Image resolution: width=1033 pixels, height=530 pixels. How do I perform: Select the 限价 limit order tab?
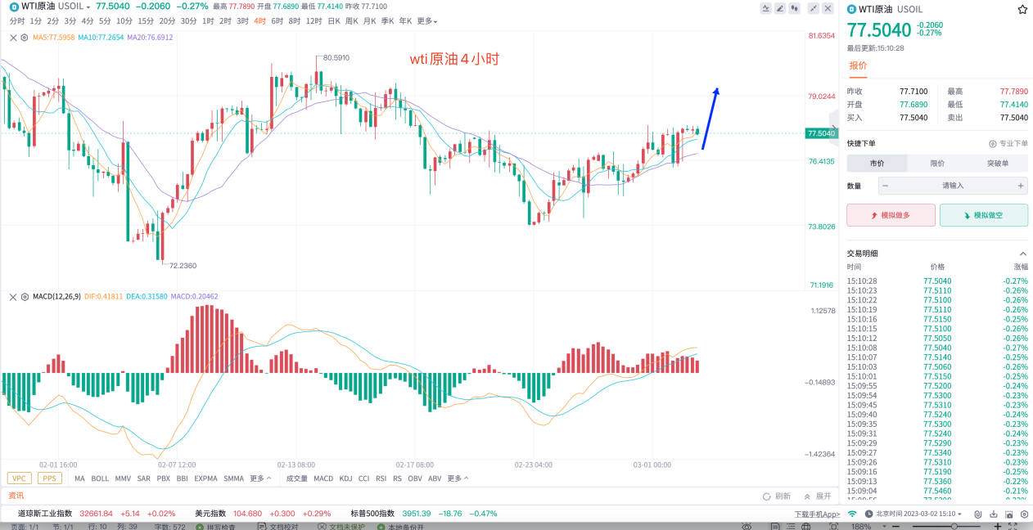click(937, 163)
